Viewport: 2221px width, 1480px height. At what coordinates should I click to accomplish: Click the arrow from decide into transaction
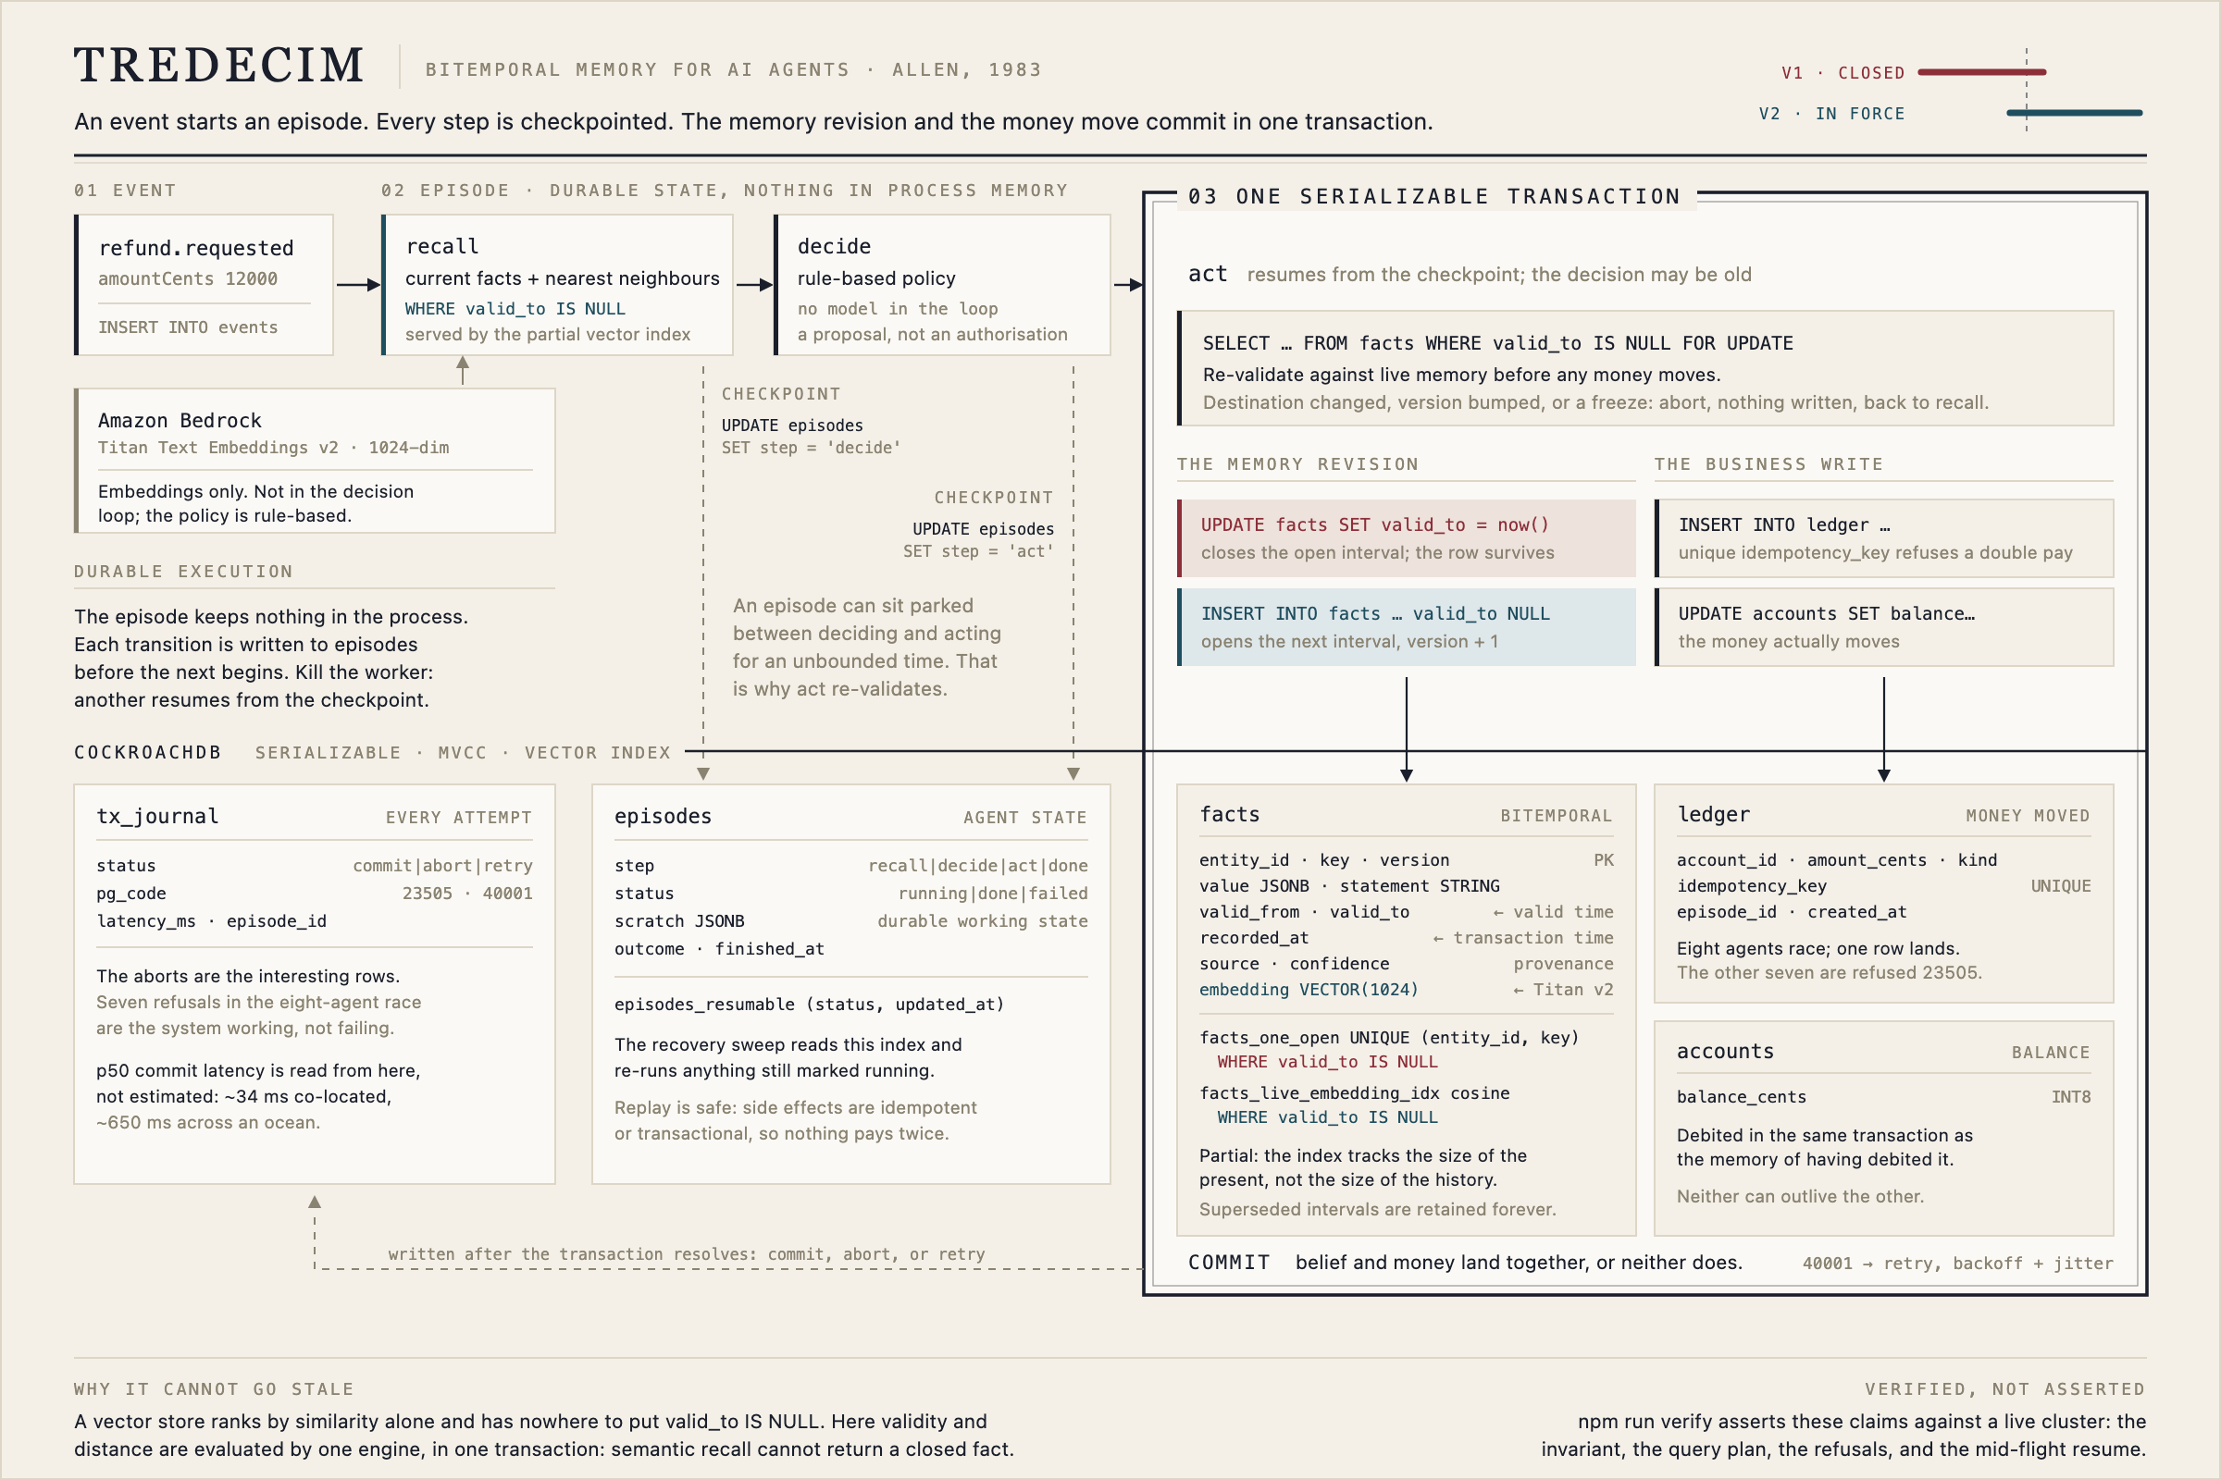(1128, 284)
